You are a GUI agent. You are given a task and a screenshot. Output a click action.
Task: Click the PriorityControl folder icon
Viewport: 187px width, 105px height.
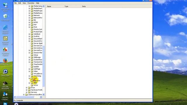(x=32, y=29)
